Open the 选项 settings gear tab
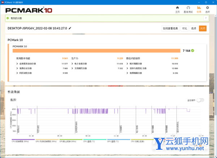 point(207,10)
